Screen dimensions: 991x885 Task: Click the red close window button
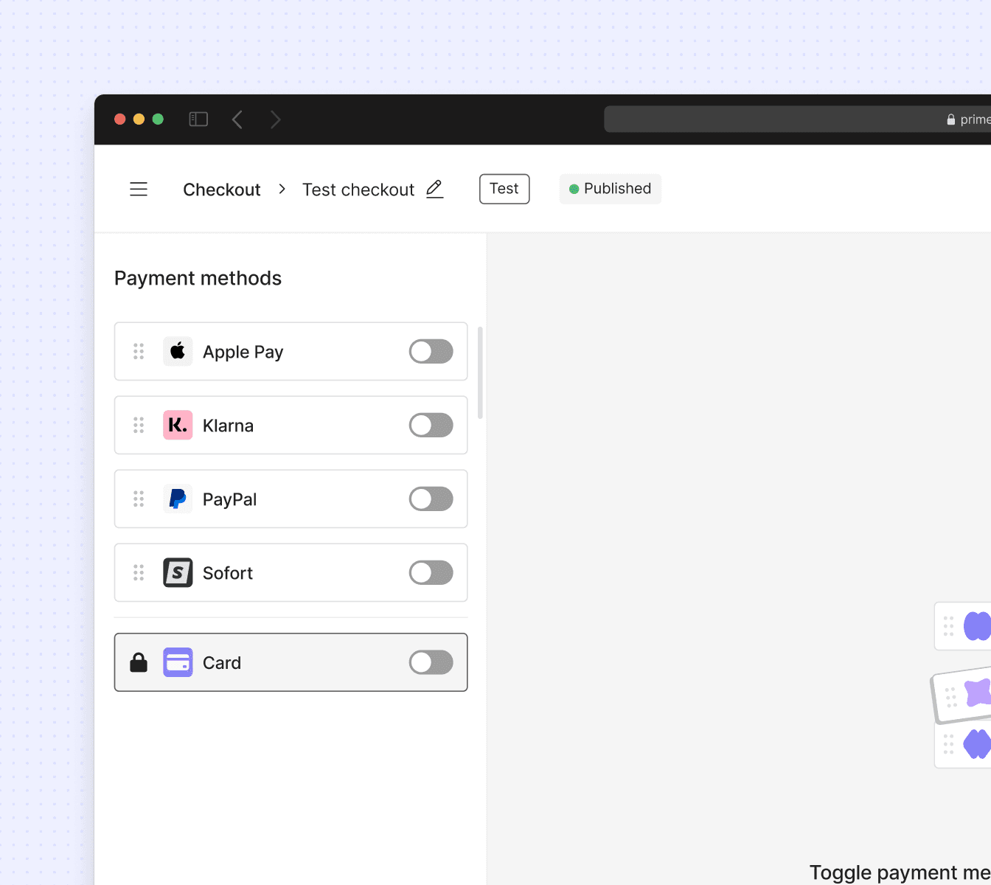[120, 119]
